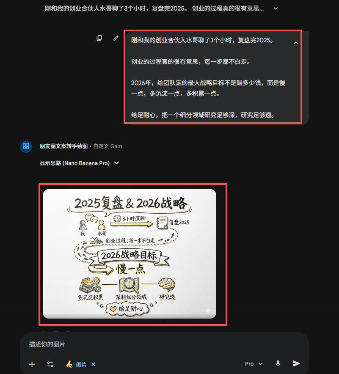Remove the 图片 tool chip with X
Image resolution: width=339 pixels, height=374 pixels.
[93, 364]
